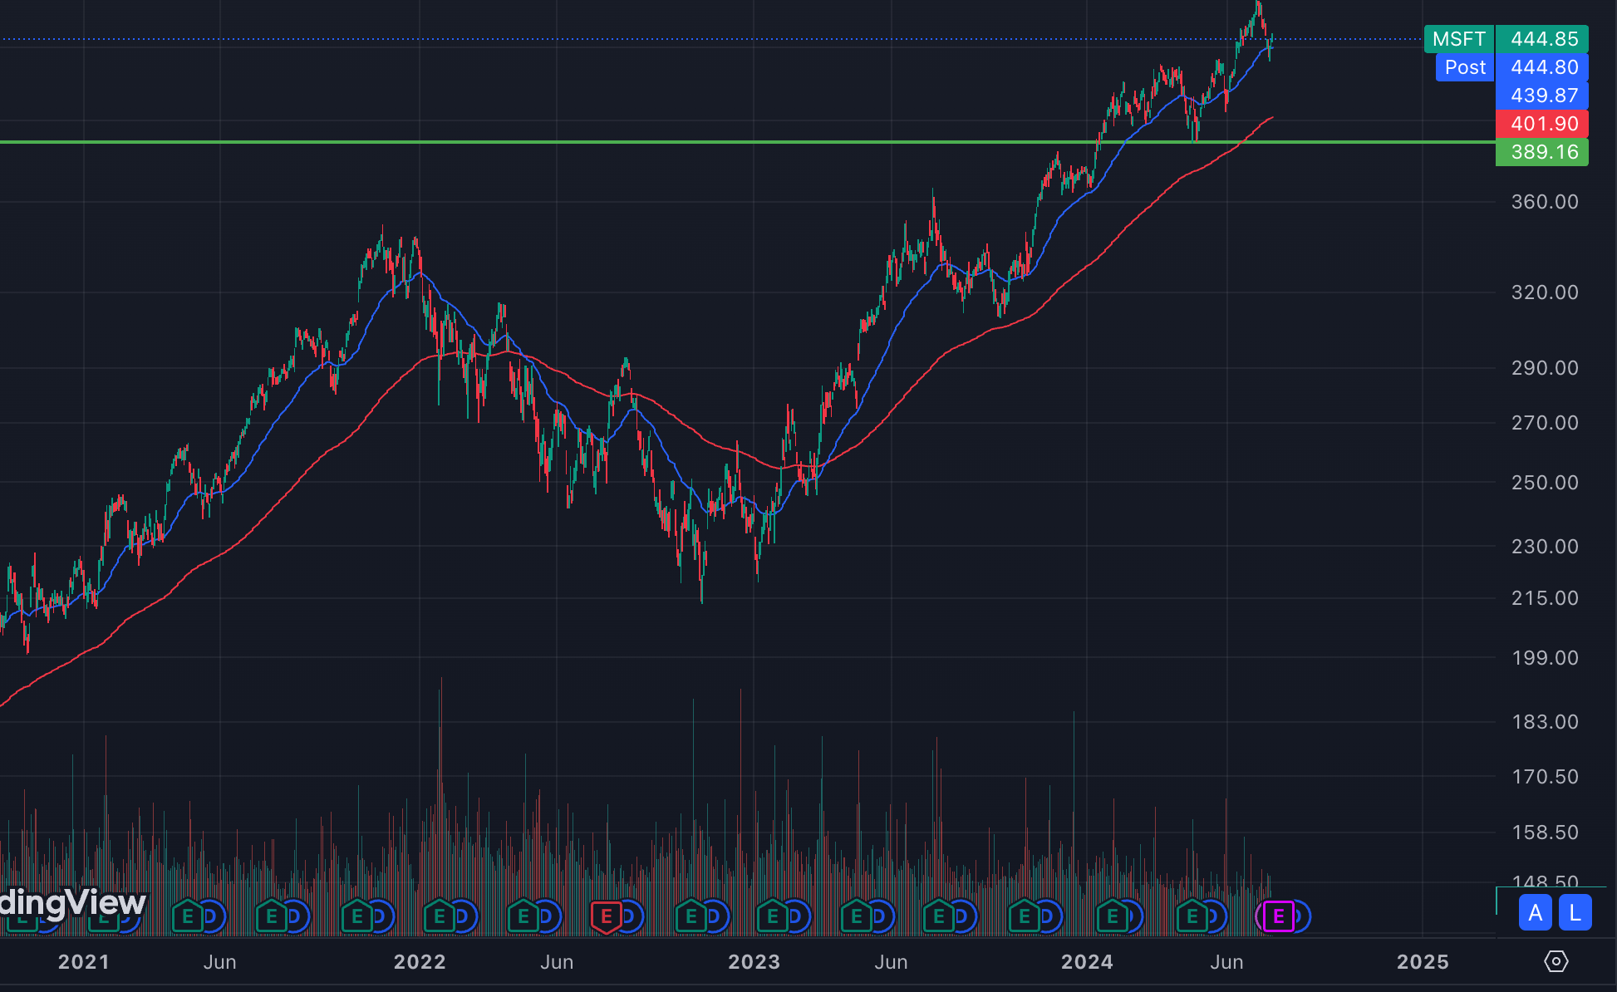Click the 230.00 price axis label

pos(1545,547)
